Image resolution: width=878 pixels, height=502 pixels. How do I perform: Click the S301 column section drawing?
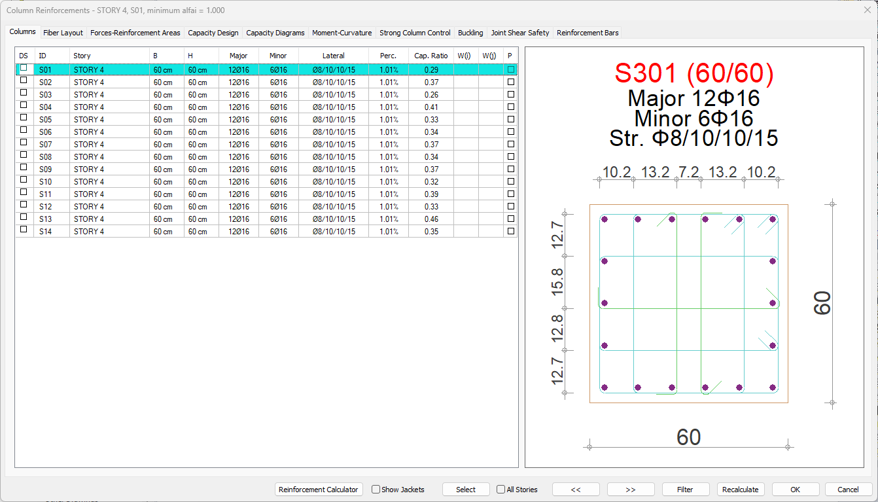[688, 303]
